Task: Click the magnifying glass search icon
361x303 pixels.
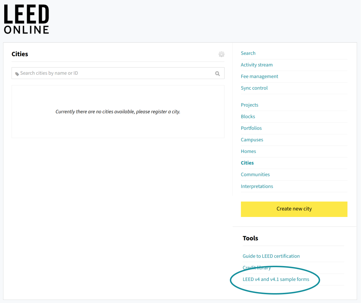Action: [x=217, y=73]
